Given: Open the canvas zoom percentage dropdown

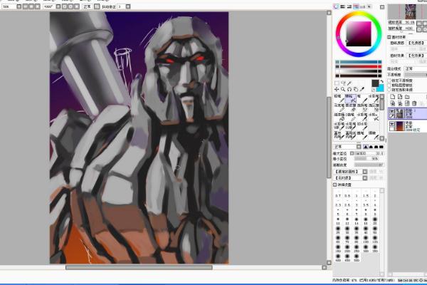Looking at the screenshot, I should coord(19,6).
